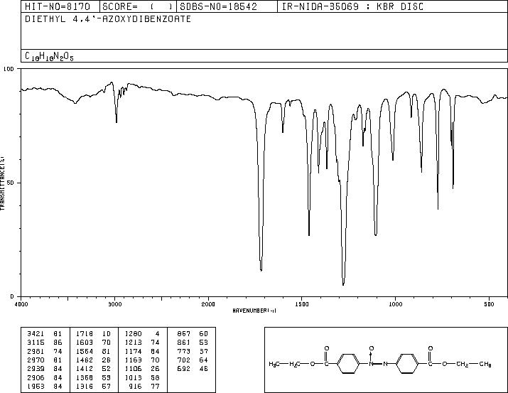
Task: Select peak table entry 1174
Action: (x=133, y=351)
